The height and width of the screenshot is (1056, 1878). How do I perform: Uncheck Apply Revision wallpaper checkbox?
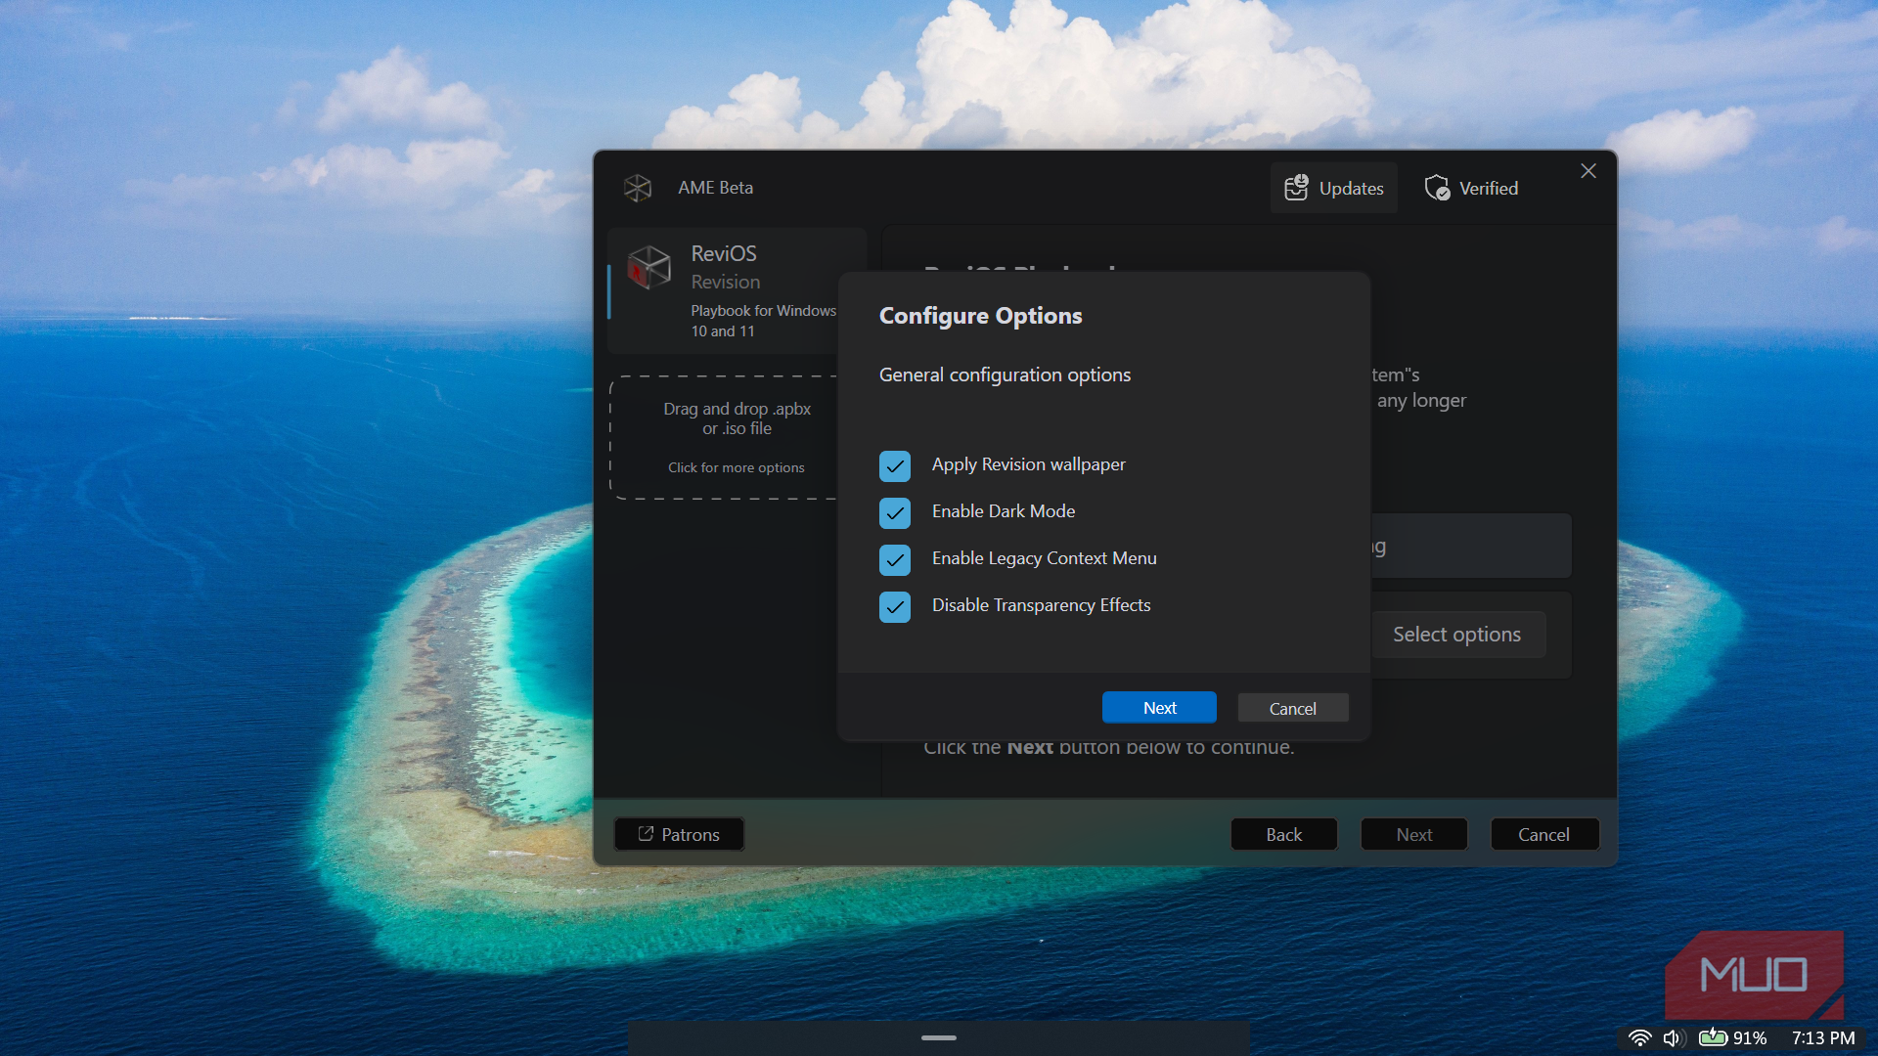(895, 465)
